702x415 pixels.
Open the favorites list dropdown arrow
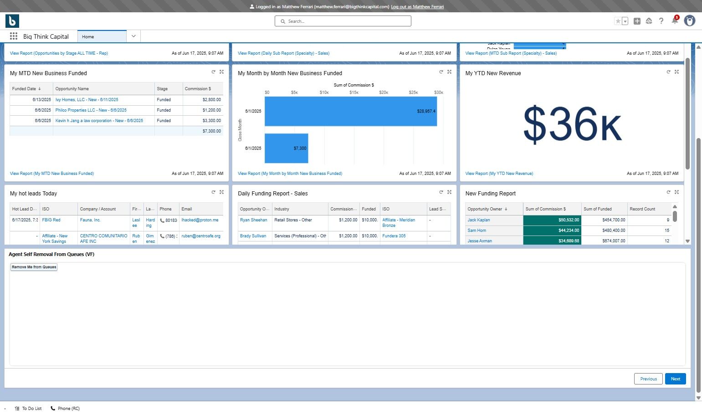pyautogui.click(x=625, y=21)
